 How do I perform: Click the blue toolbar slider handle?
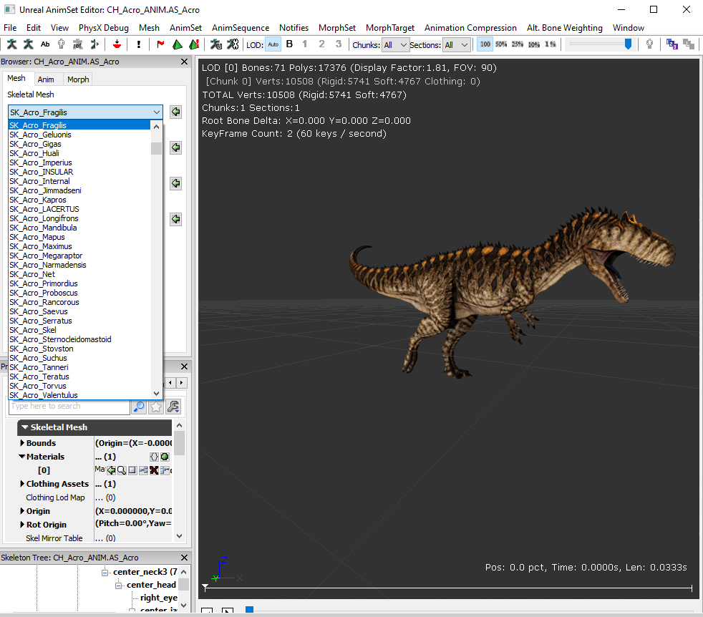pos(628,44)
